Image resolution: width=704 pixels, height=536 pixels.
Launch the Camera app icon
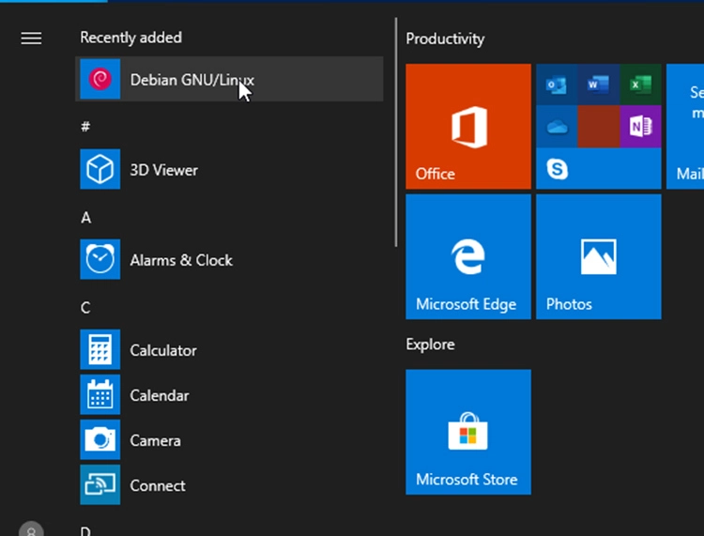[x=100, y=439]
